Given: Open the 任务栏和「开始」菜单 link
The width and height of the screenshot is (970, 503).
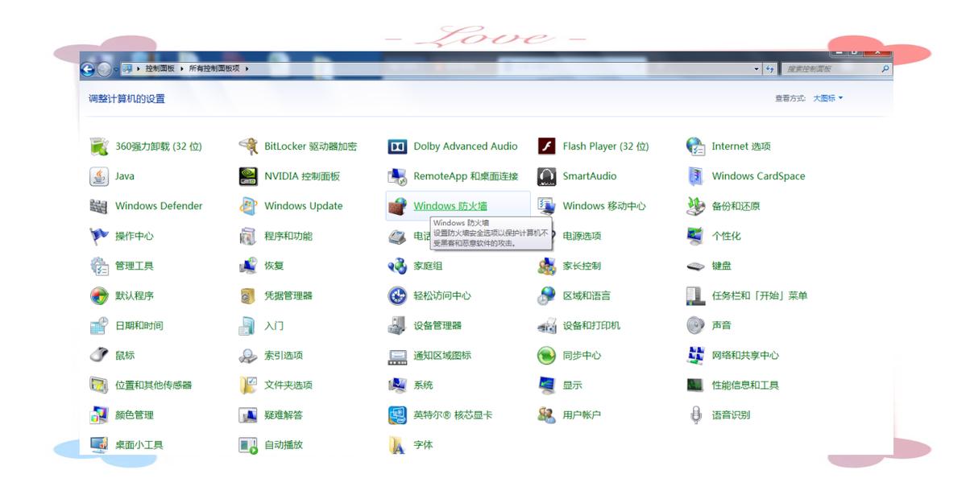Looking at the screenshot, I should coord(760,295).
